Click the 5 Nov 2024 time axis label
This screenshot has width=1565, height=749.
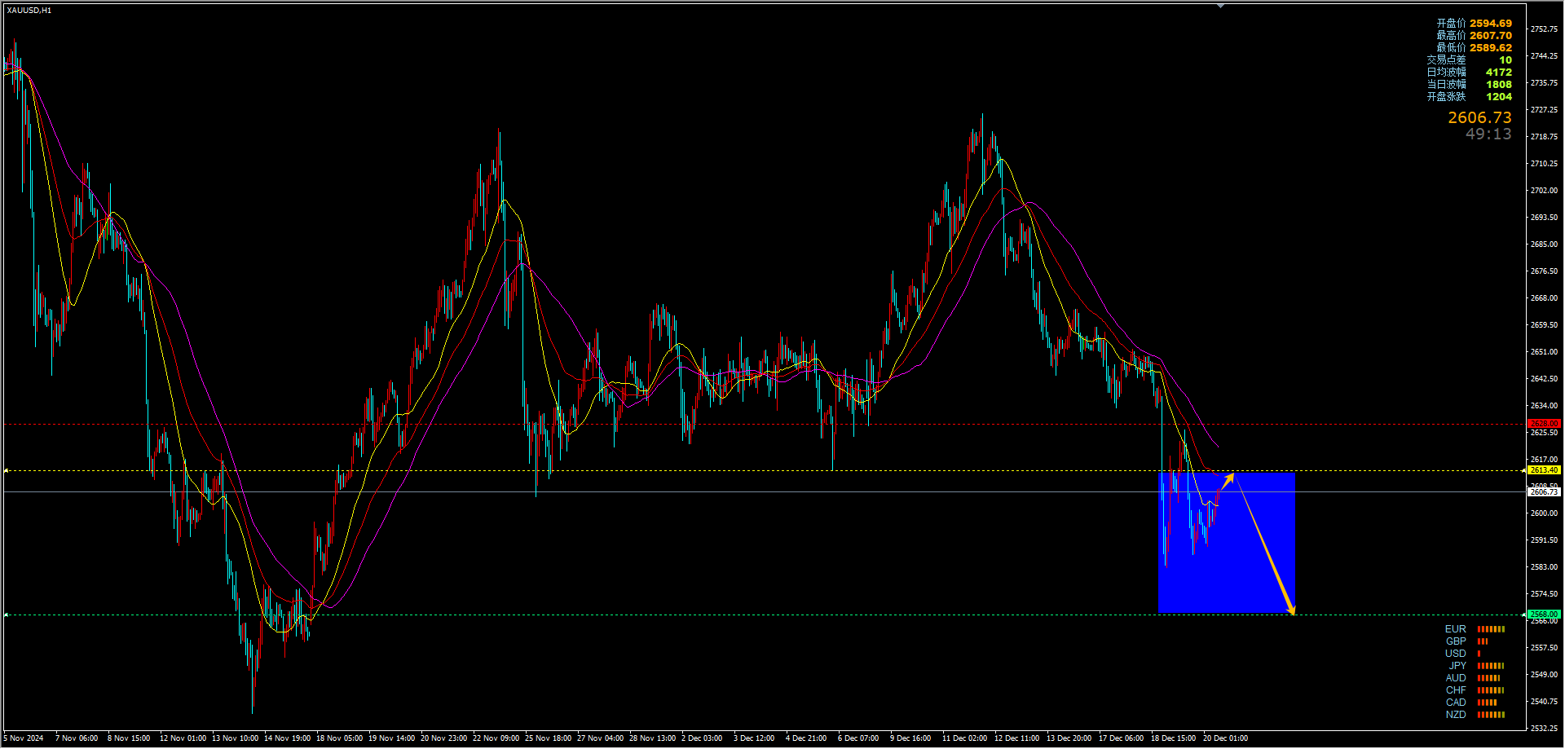coord(24,738)
